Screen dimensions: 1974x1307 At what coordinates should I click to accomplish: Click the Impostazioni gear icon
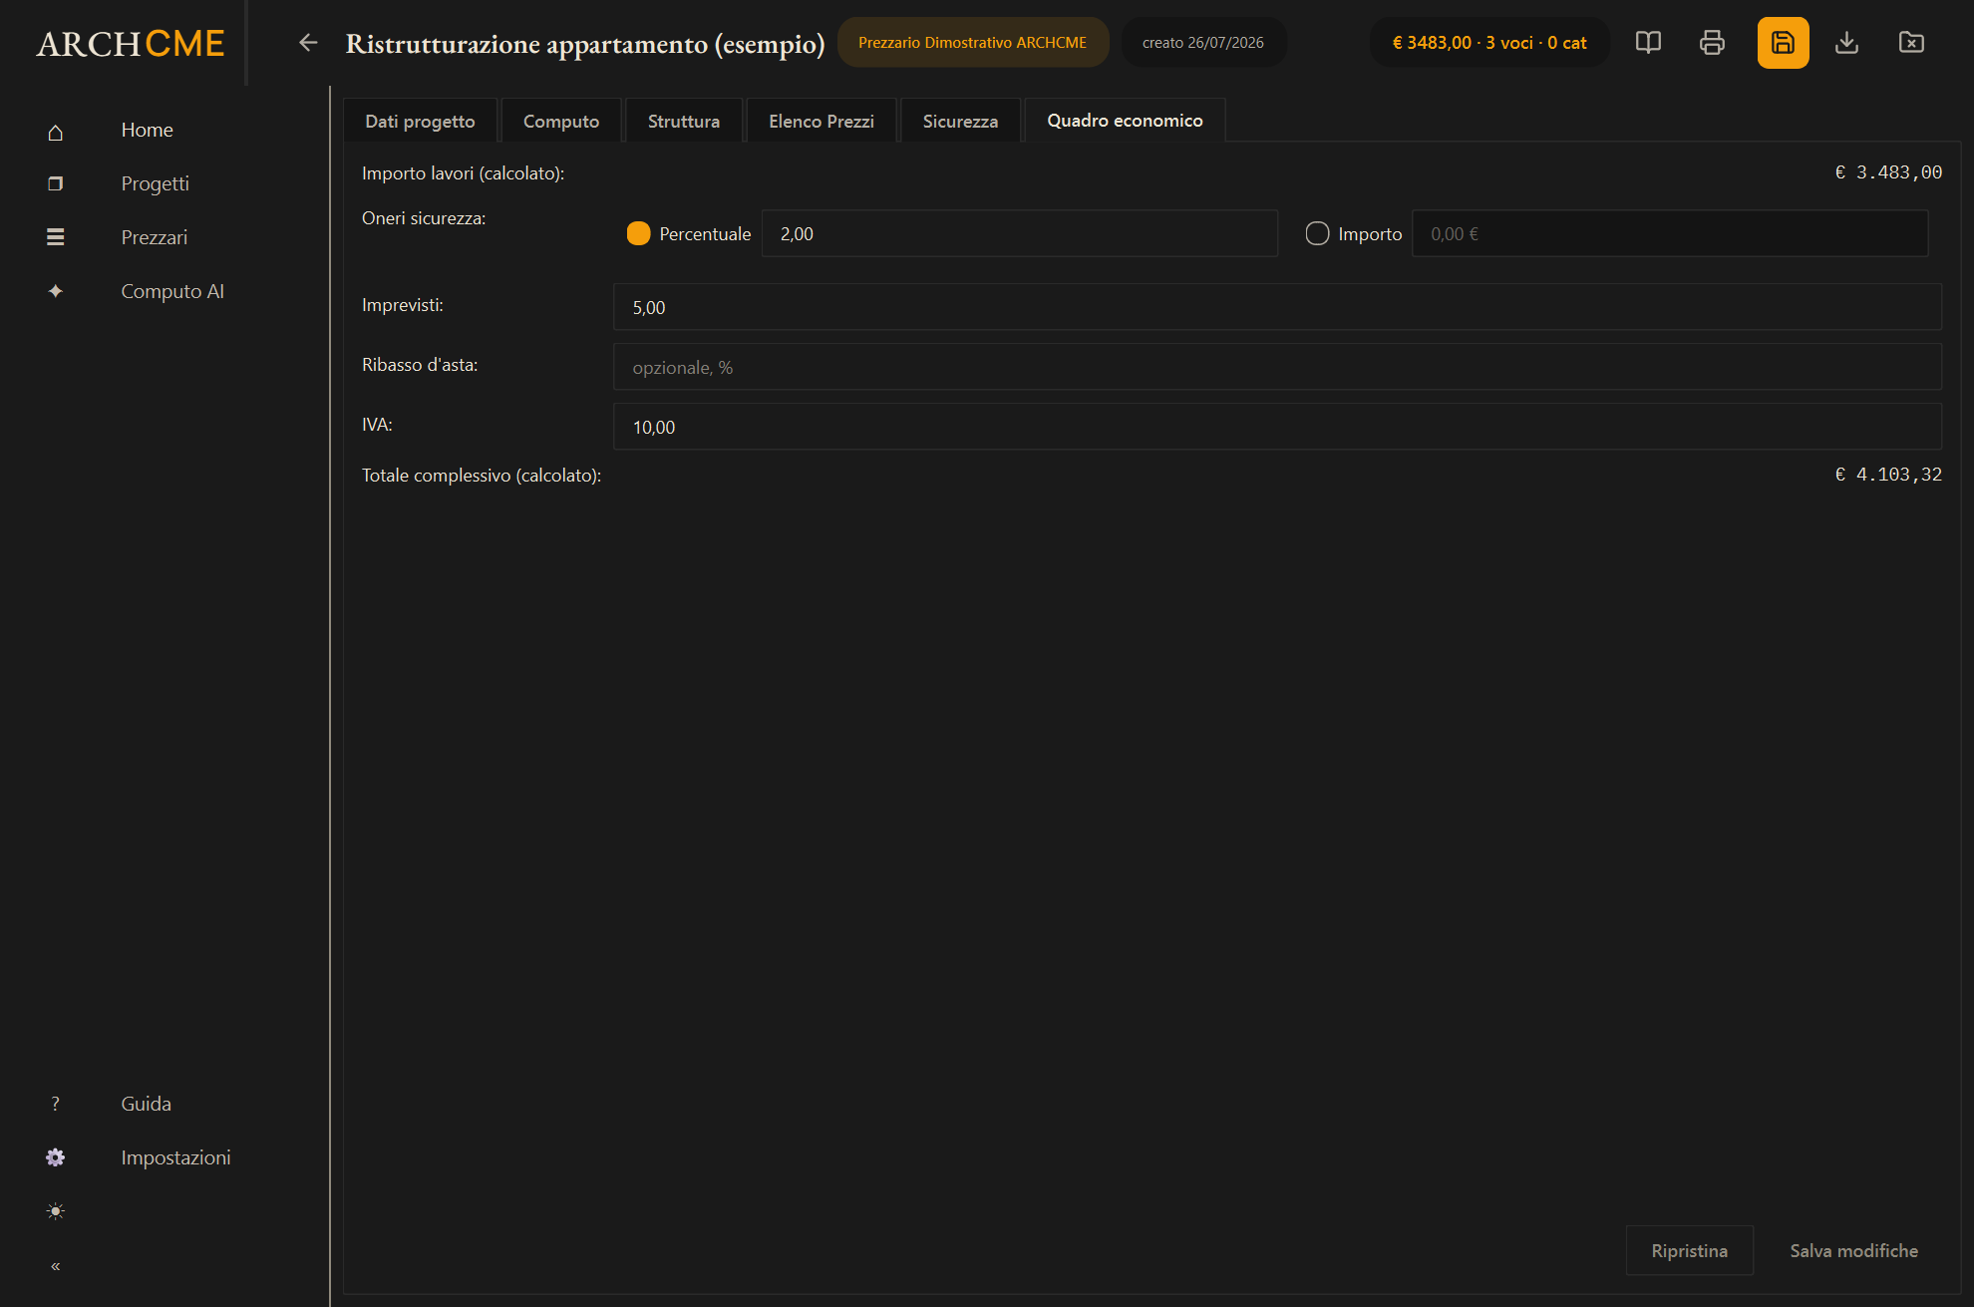point(56,1157)
